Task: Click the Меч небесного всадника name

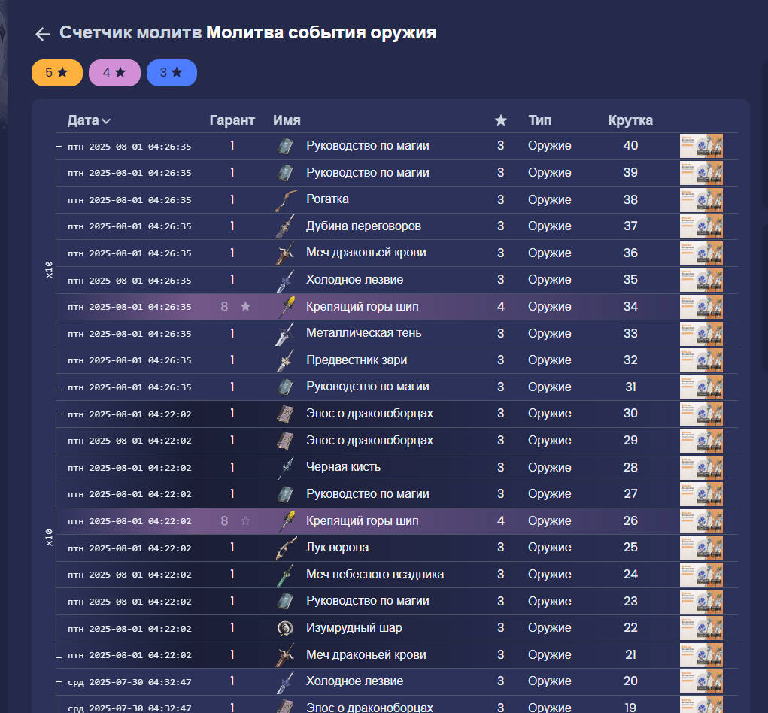Action: click(375, 575)
